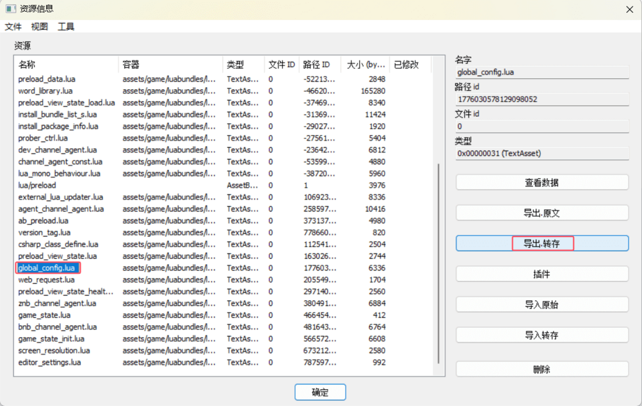Click the 插件 button
Image resolution: width=642 pixels, height=406 pixels.
point(541,274)
